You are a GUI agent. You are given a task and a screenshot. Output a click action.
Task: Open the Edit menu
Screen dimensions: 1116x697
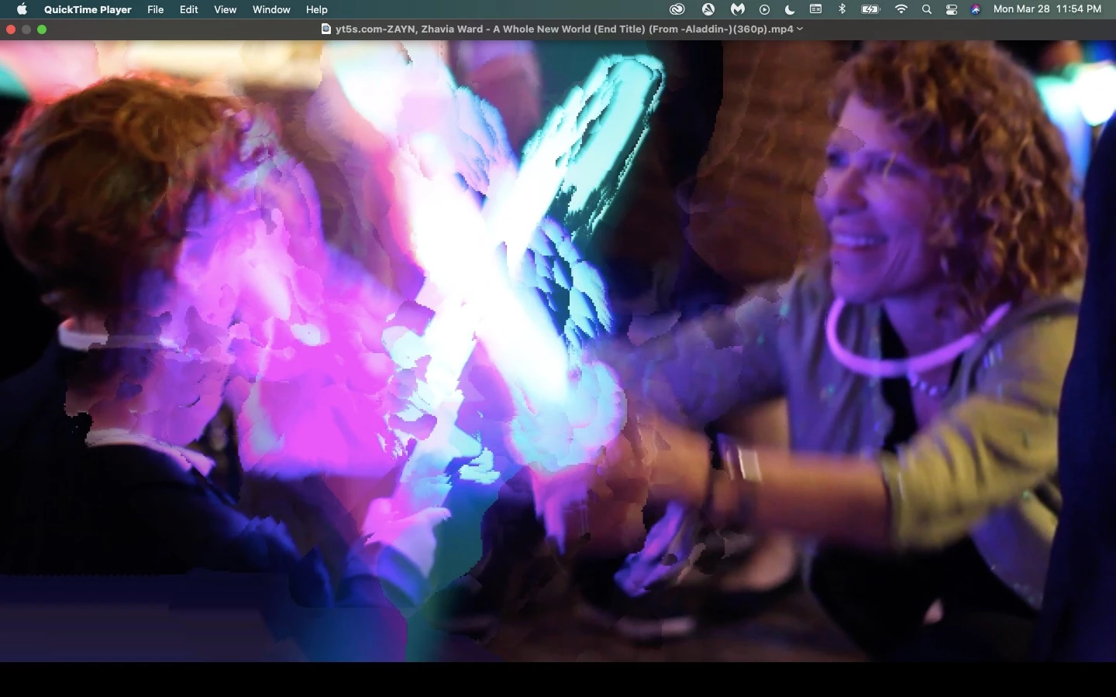[188, 9]
